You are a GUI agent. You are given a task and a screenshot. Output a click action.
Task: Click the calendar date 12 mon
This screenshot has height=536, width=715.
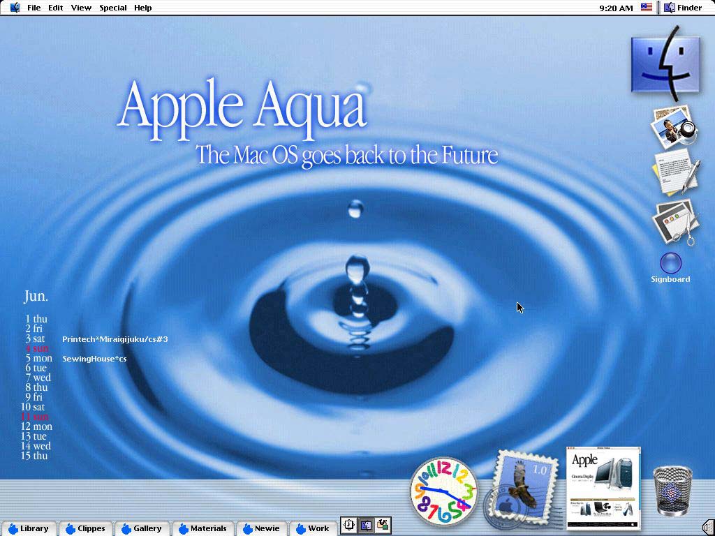[36, 426]
